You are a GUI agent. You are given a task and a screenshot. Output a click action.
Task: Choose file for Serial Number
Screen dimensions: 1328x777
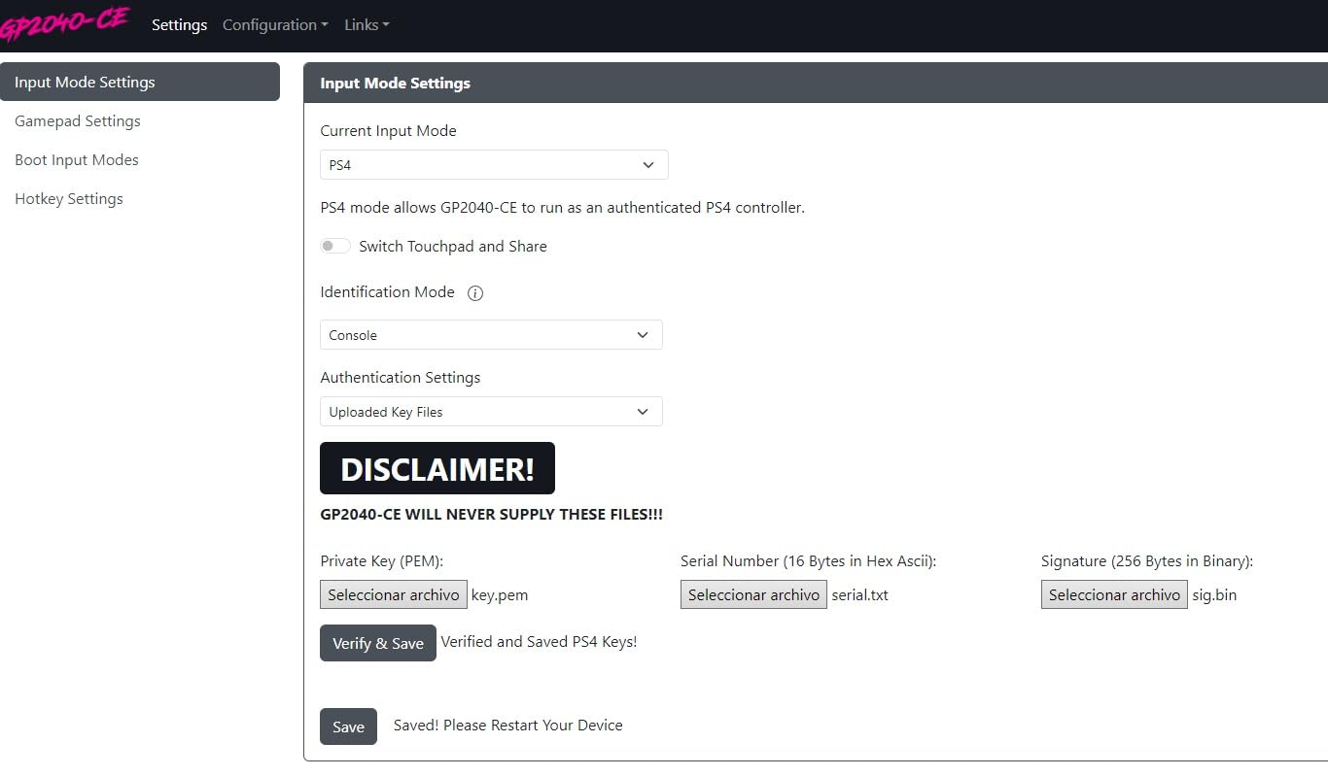coord(753,594)
